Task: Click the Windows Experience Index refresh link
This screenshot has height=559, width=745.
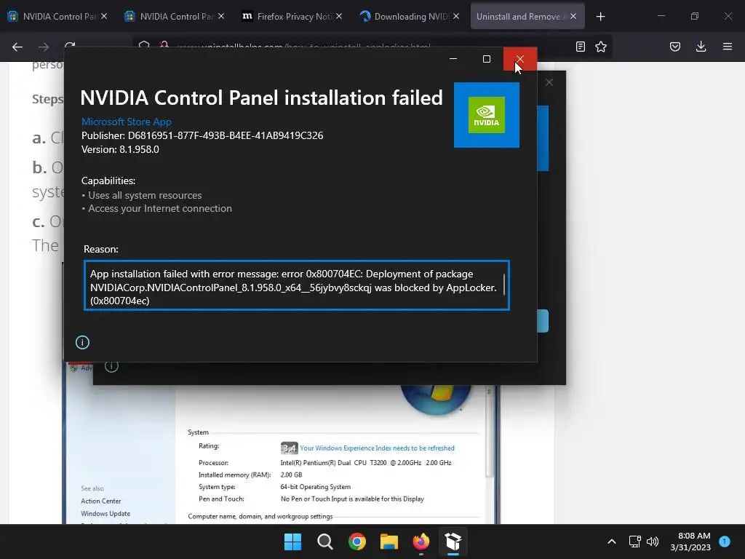Action: (377, 448)
